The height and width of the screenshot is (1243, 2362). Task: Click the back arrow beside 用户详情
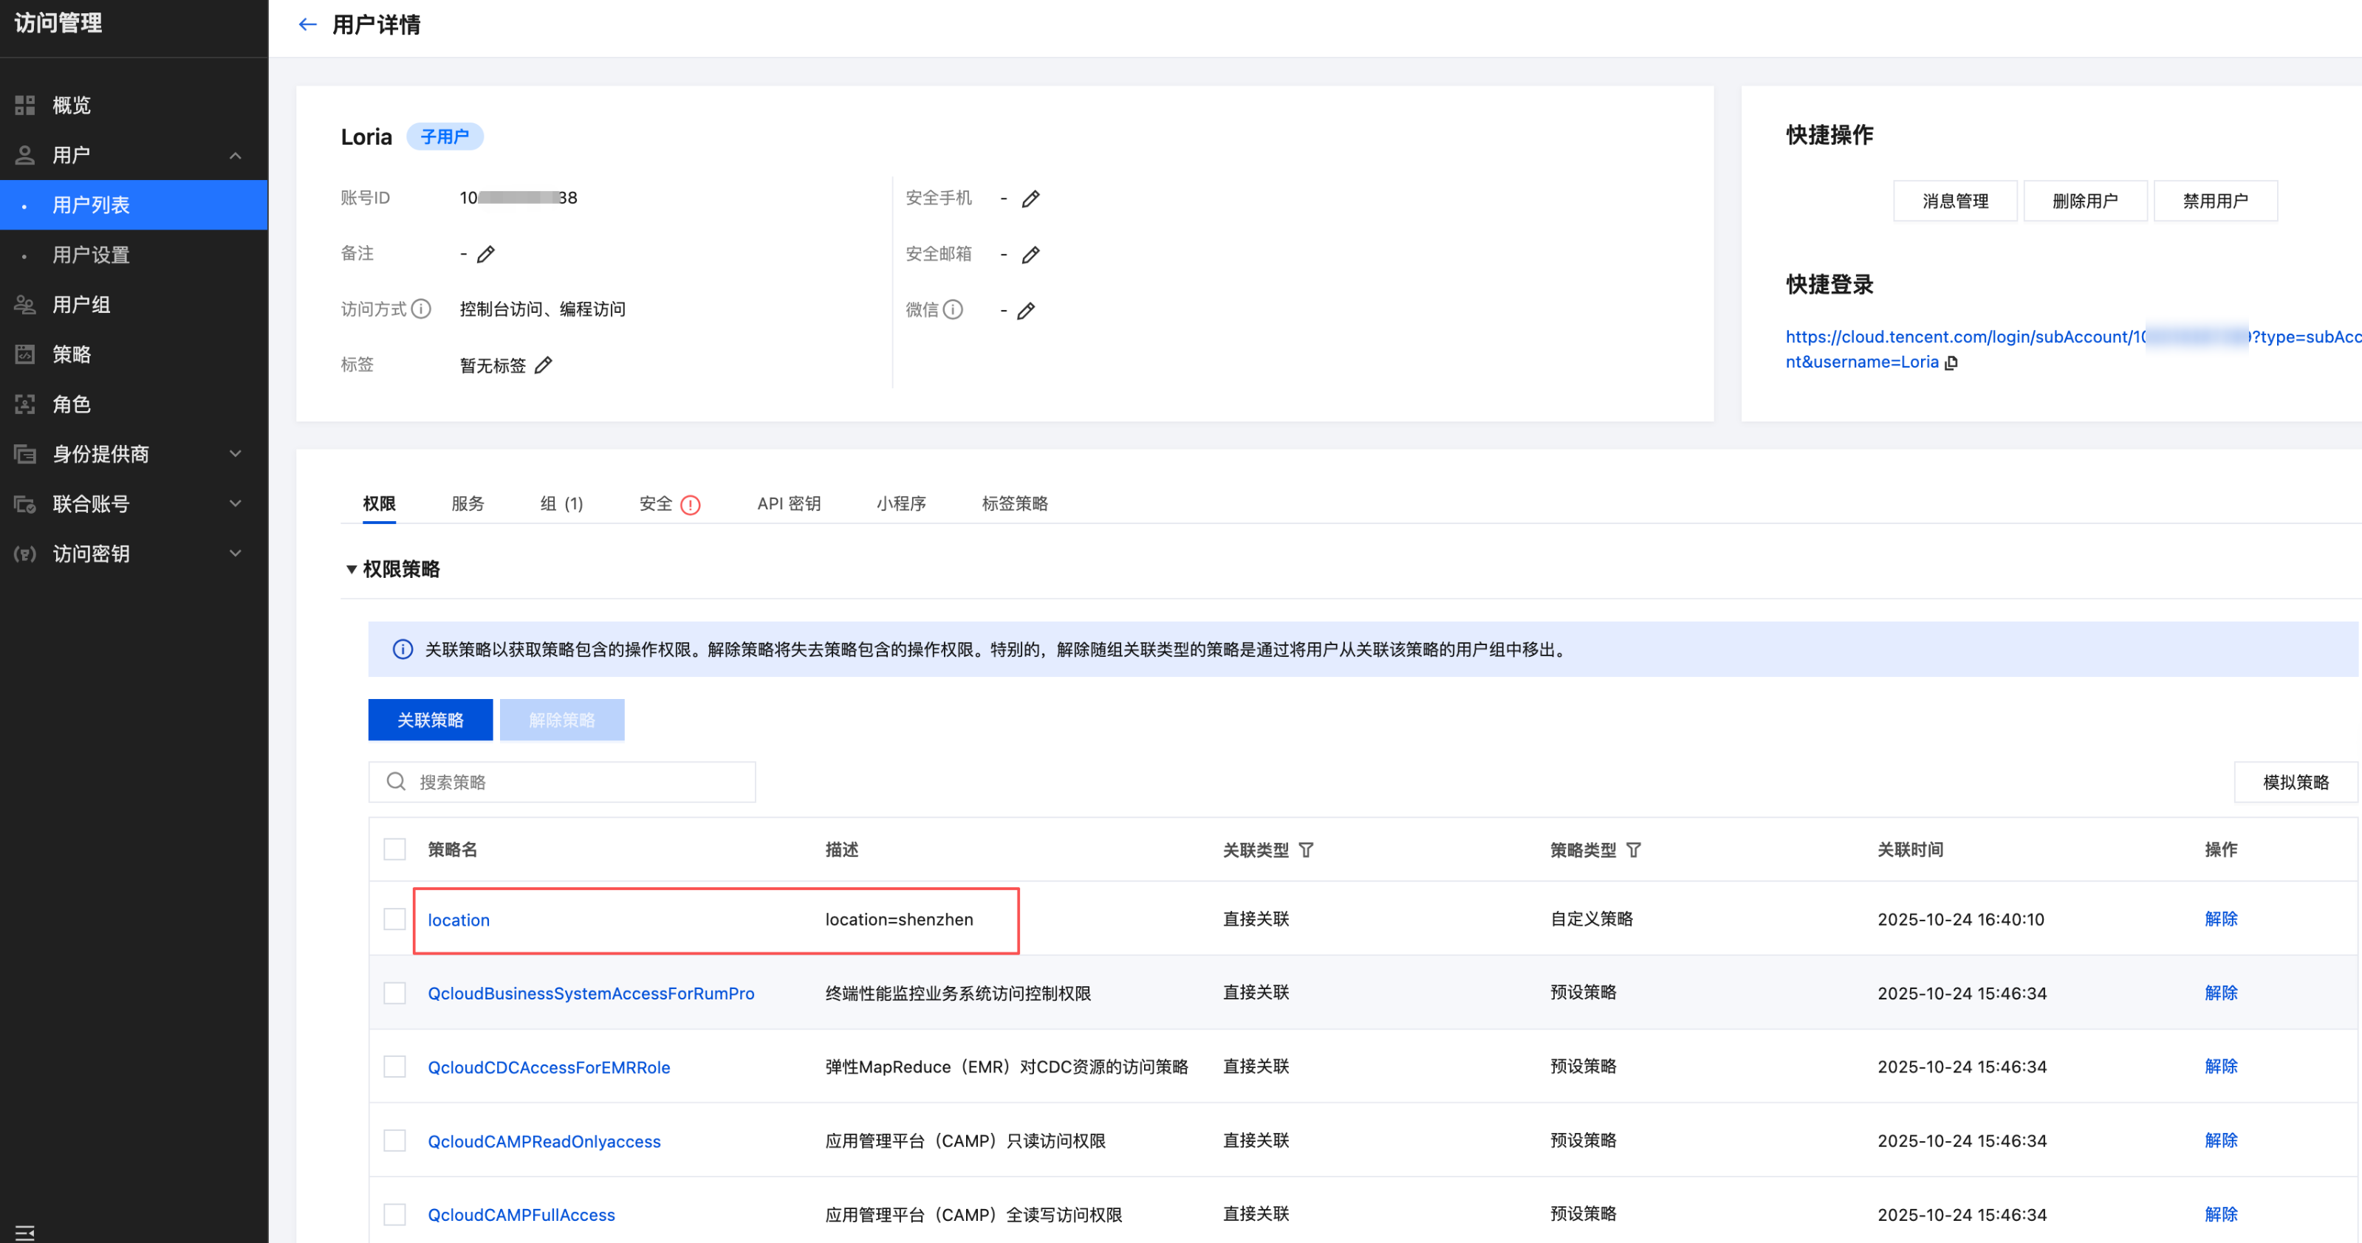tap(307, 25)
